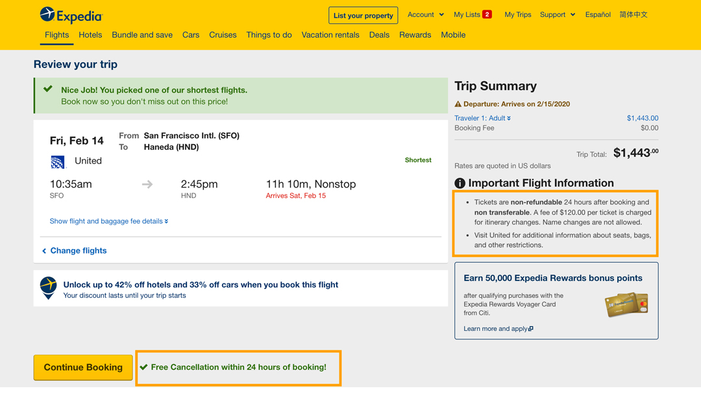The image size is (701, 399).
Task: Switch to the Hotels tab
Action: [x=90, y=35]
